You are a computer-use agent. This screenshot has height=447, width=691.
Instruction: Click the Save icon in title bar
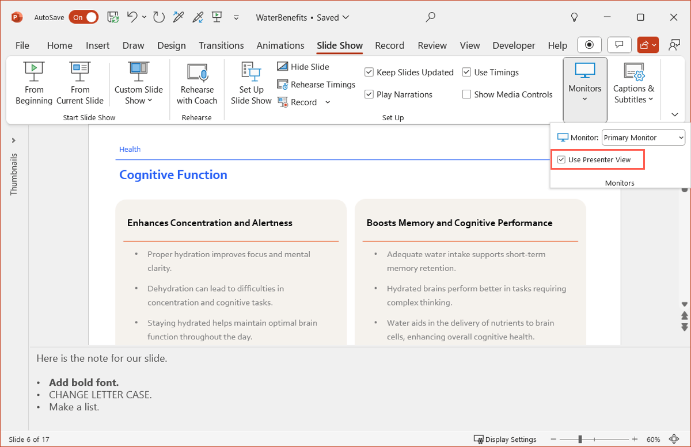[113, 17]
